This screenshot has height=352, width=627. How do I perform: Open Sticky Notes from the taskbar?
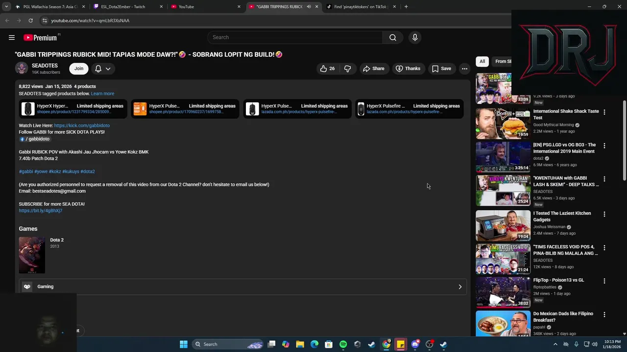401,345
